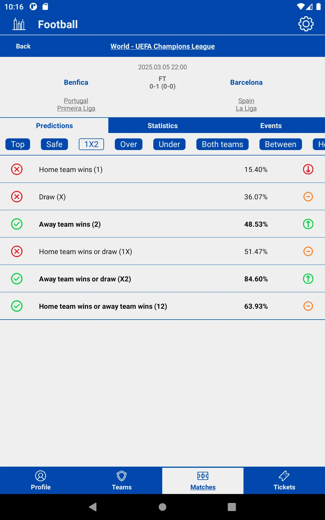Click Home team wins or away team wins (12) label

pos(103,306)
